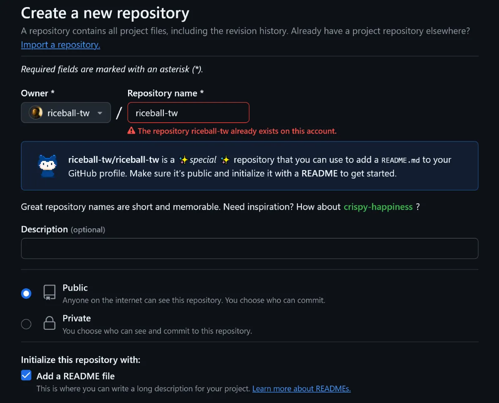The height and width of the screenshot is (403, 499).
Task: Click the pixel cat mascot icon
Action: (x=47, y=166)
